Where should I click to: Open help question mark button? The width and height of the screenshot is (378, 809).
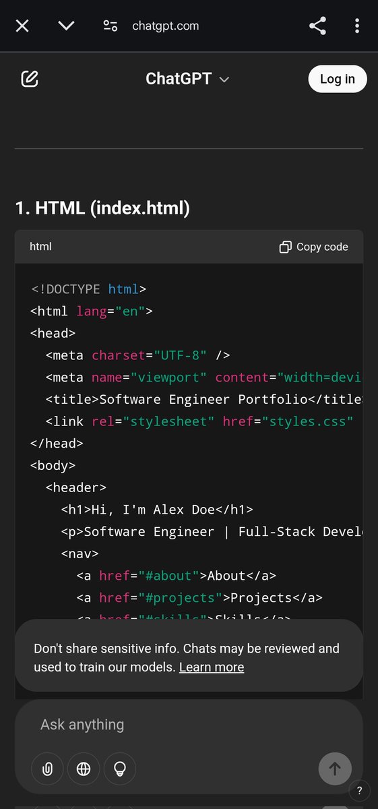360,790
